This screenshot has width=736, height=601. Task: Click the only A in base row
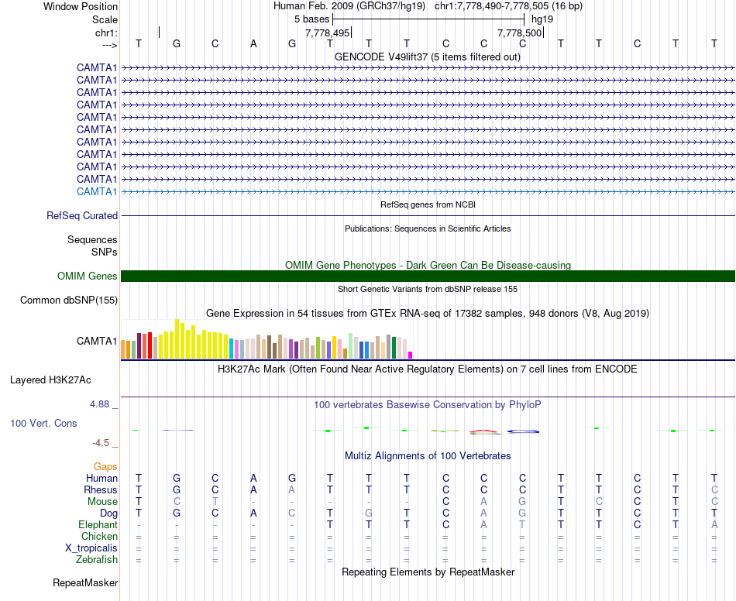(x=253, y=43)
